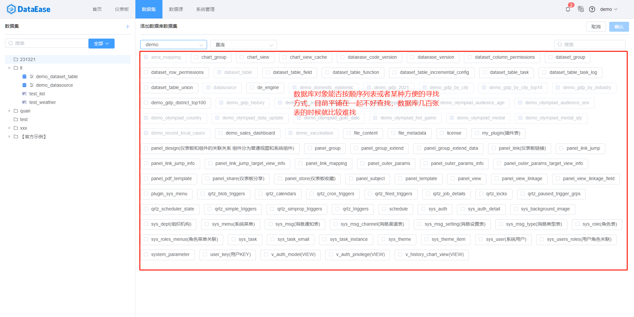
Task: Open the demo user menu dropdown
Action: coord(609,9)
